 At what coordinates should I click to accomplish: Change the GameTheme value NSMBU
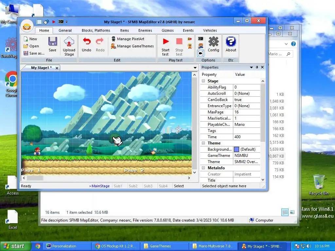[247, 156]
